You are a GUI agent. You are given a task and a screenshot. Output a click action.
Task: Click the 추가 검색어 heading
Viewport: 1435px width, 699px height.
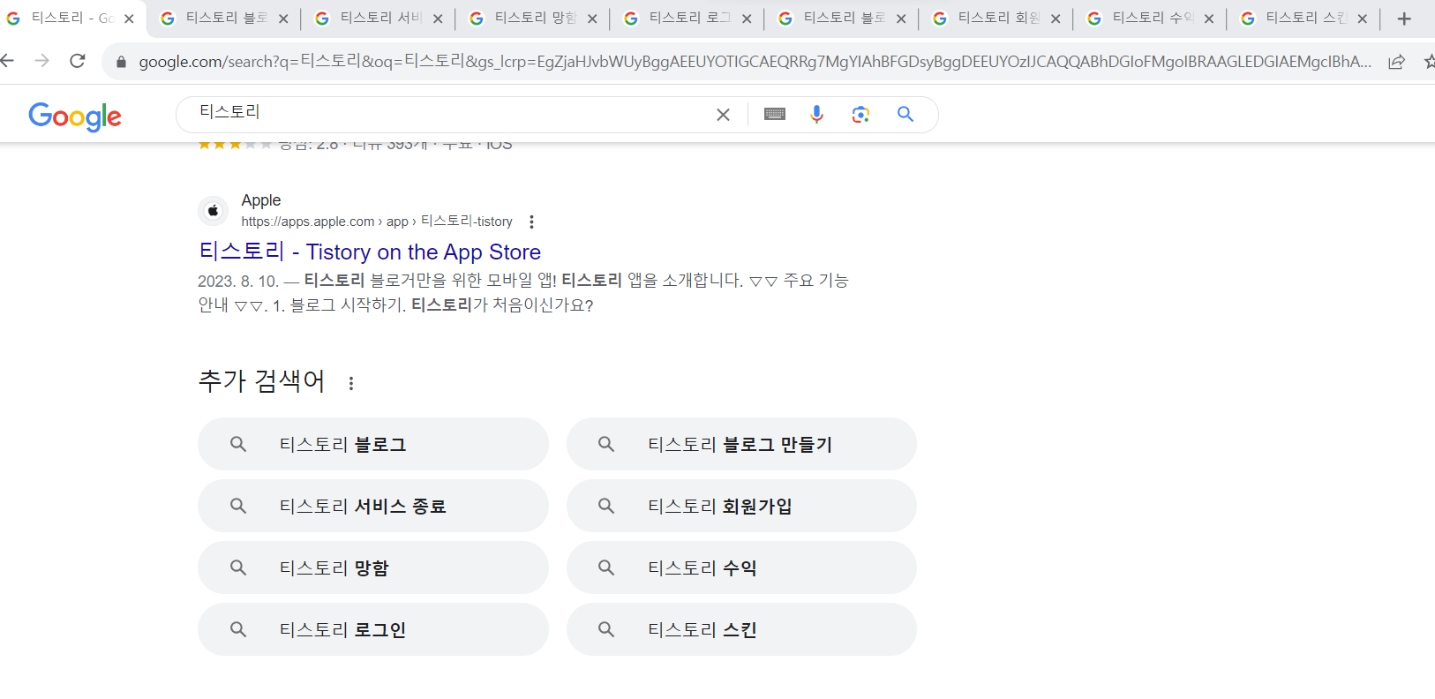pyautogui.click(x=262, y=381)
